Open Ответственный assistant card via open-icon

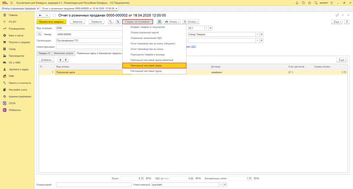(225, 185)
